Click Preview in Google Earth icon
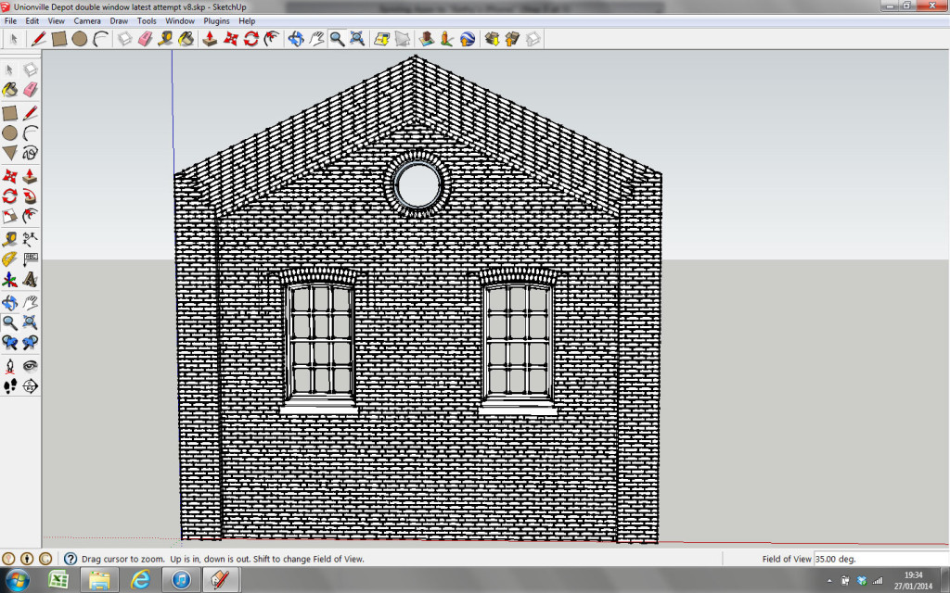 click(467, 39)
